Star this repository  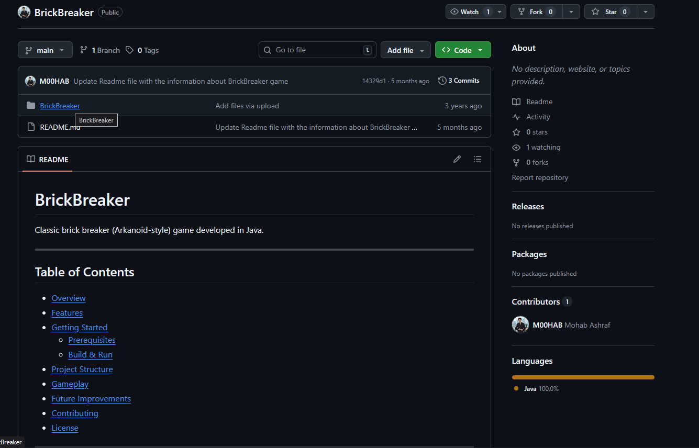click(607, 12)
